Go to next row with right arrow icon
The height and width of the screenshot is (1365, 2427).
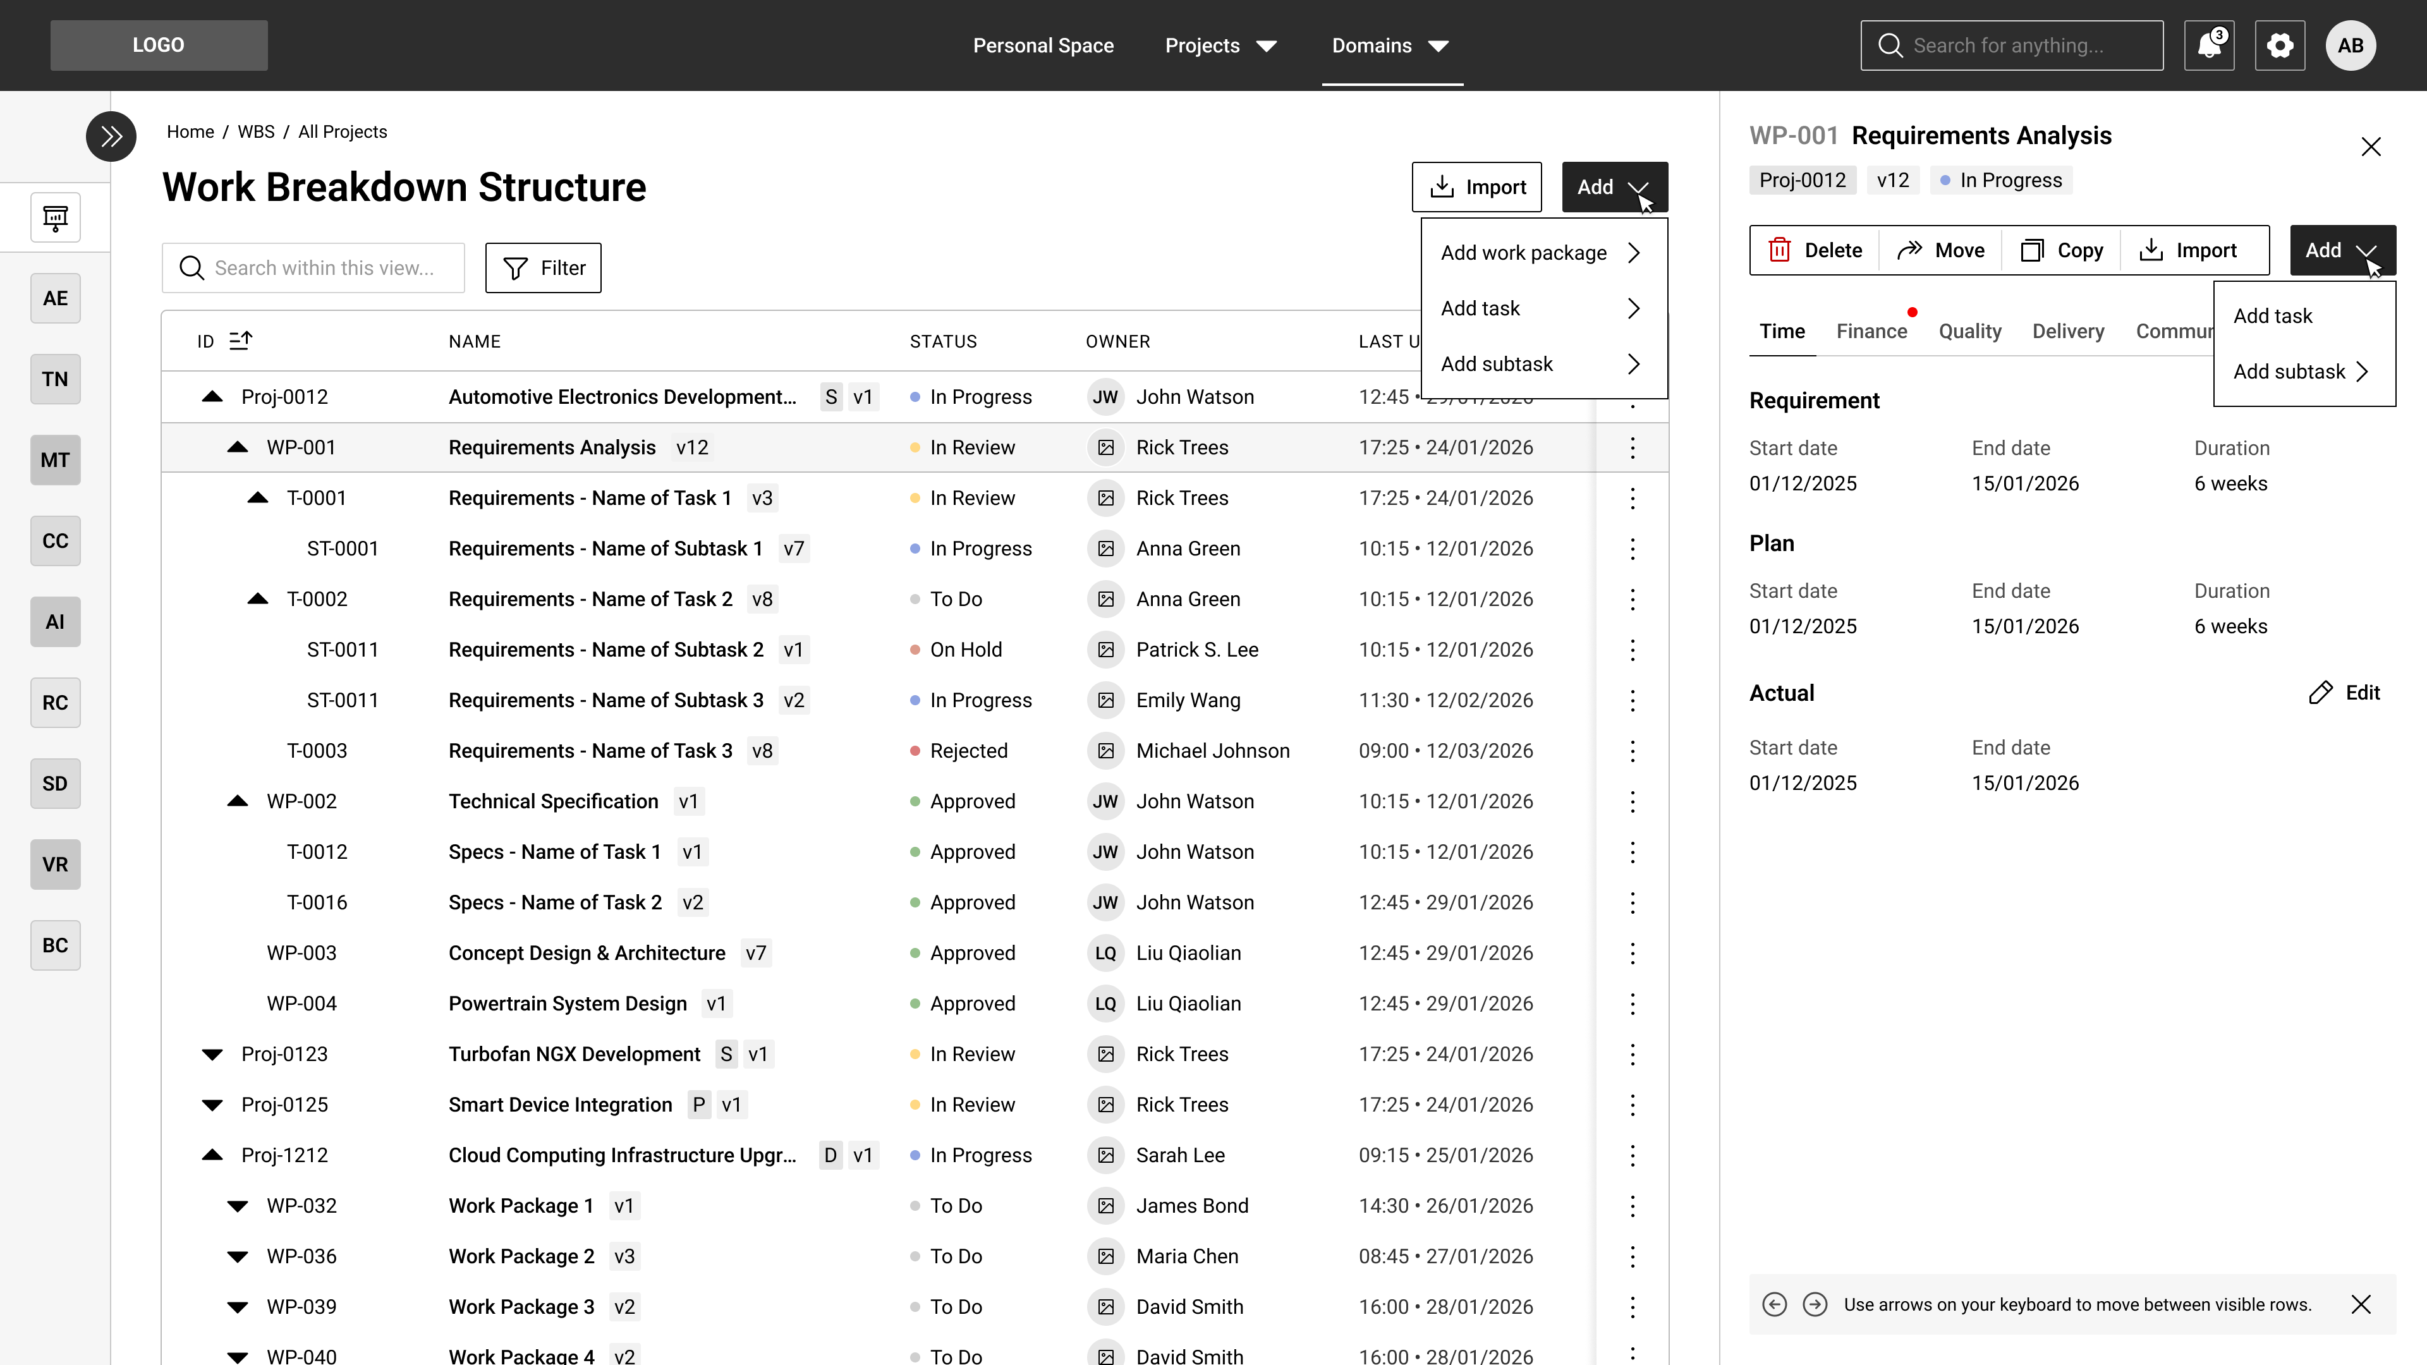[1816, 1305]
